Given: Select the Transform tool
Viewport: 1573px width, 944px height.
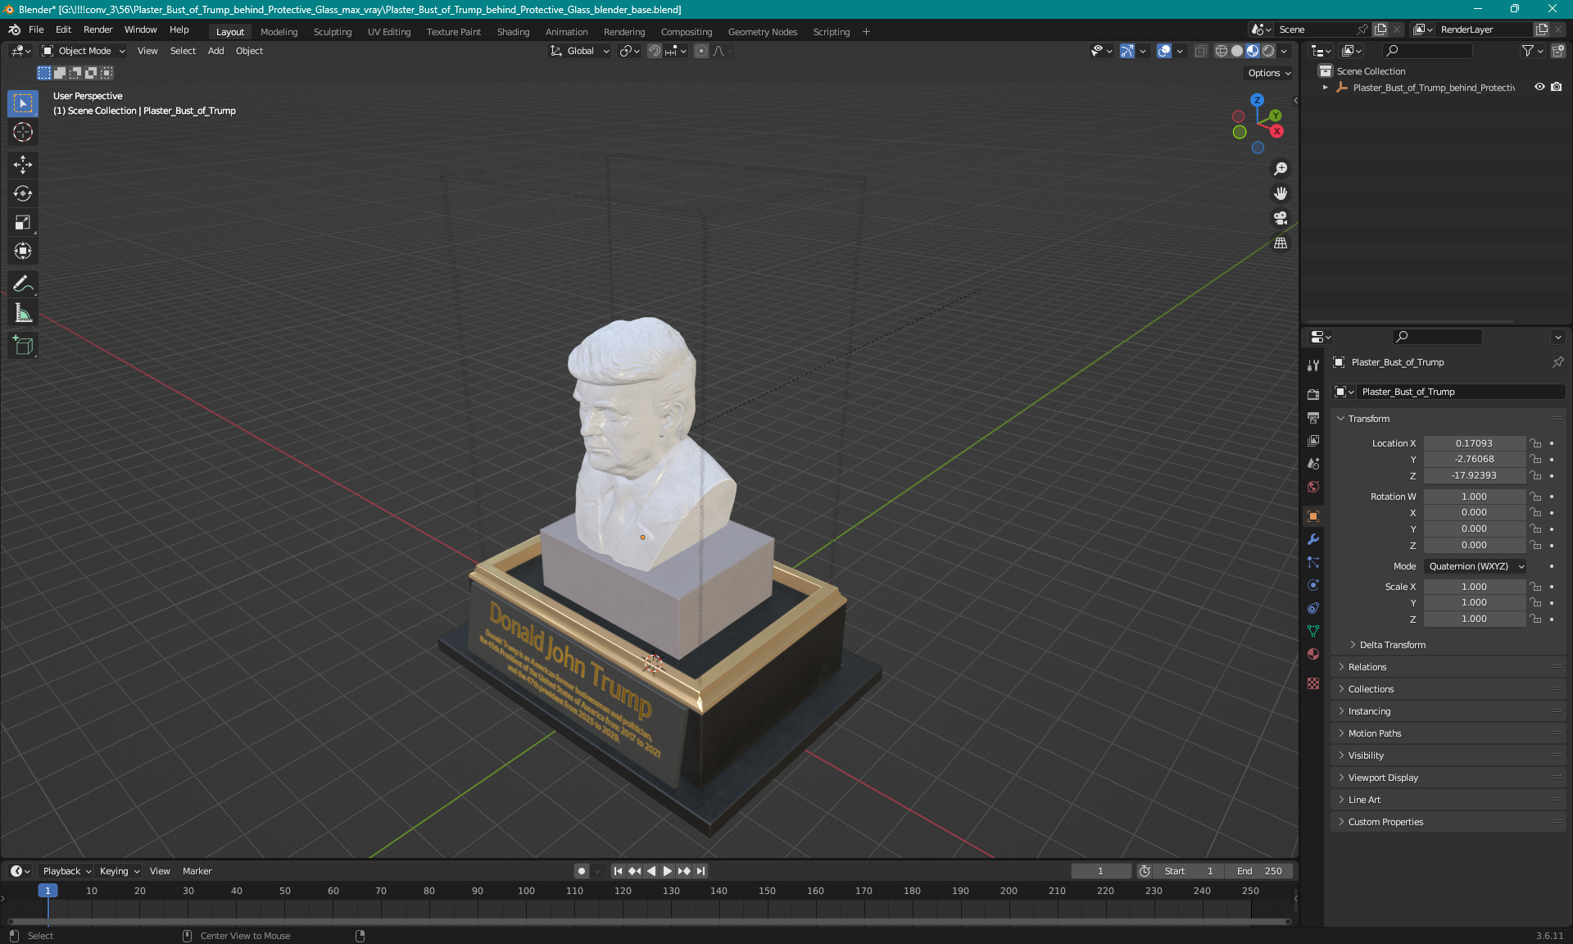Looking at the screenshot, I should (23, 251).
